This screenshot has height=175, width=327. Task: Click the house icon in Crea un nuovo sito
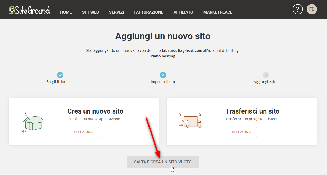(x=33, y=122)
